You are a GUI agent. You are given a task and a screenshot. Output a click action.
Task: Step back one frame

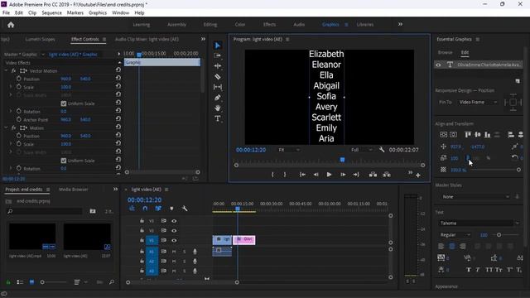point(316,175)
